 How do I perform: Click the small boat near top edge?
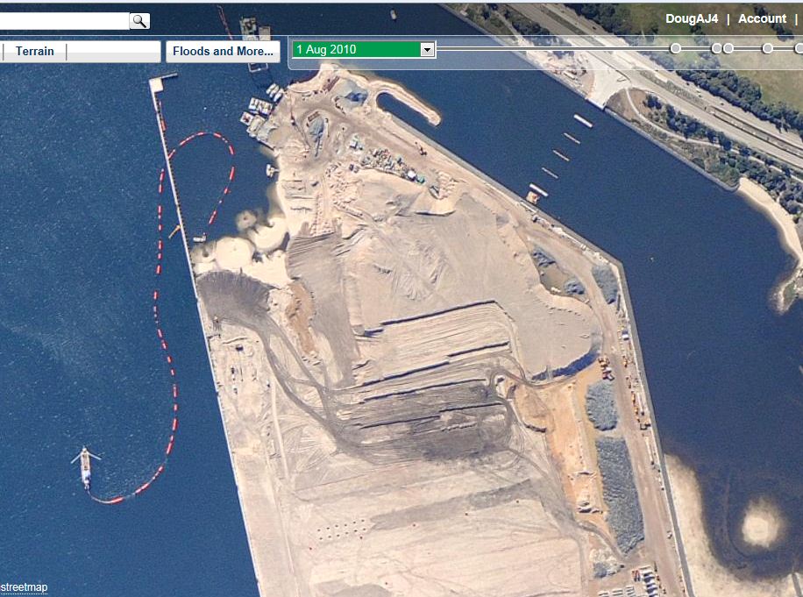(x=393, y=14)
